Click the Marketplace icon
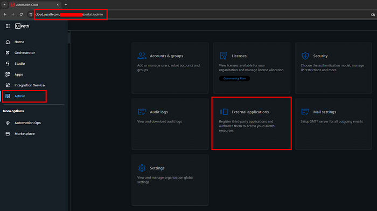Viewport: 377px width, 211px height. (8, 134)
